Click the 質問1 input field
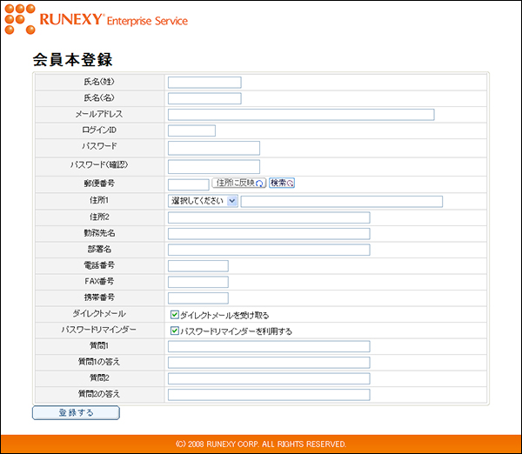Screen dimensions: 522x454 point(269,346)
